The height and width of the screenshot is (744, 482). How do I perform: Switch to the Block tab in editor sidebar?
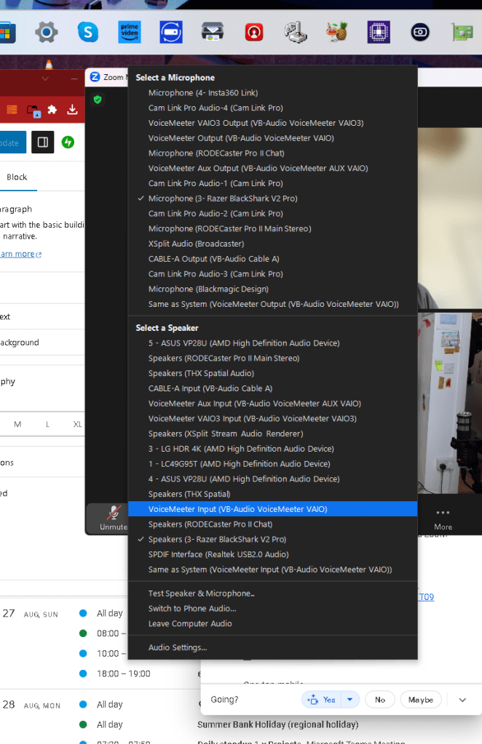point(17,177)
